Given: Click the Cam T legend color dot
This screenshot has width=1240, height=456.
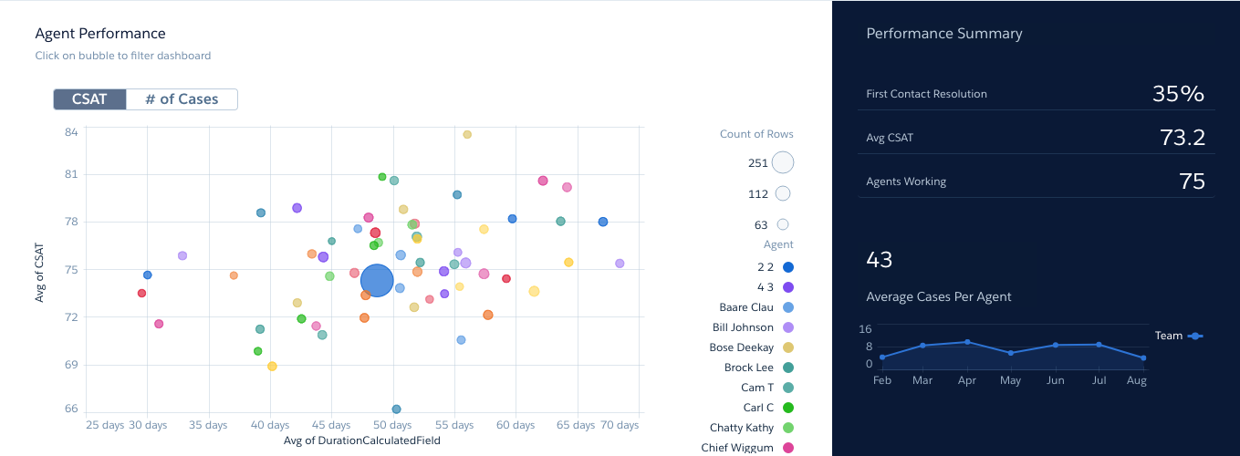Looking at the screenshot, I should tap(788, 388).
